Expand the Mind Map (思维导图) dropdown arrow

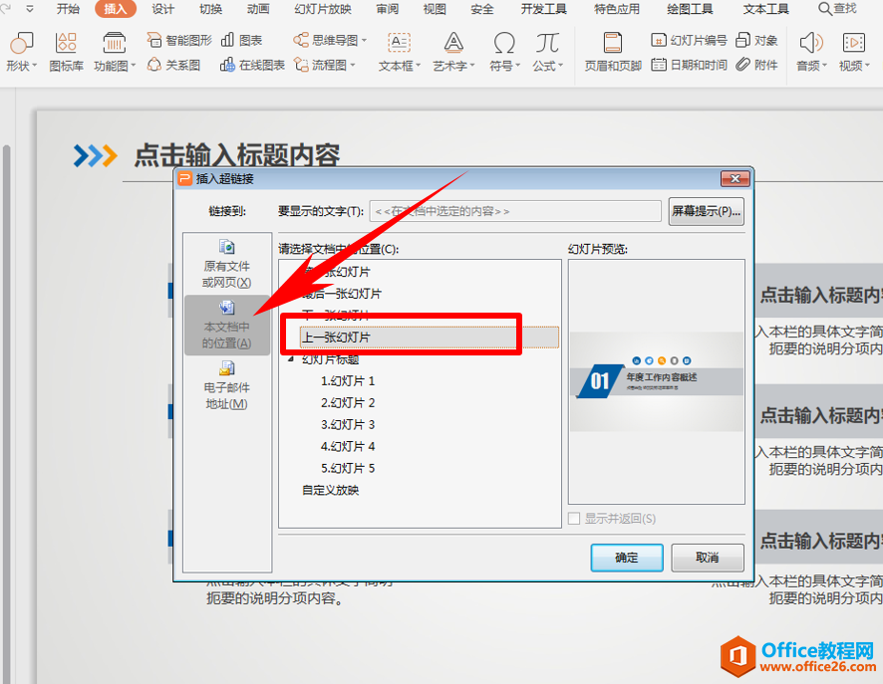(364, 41)
